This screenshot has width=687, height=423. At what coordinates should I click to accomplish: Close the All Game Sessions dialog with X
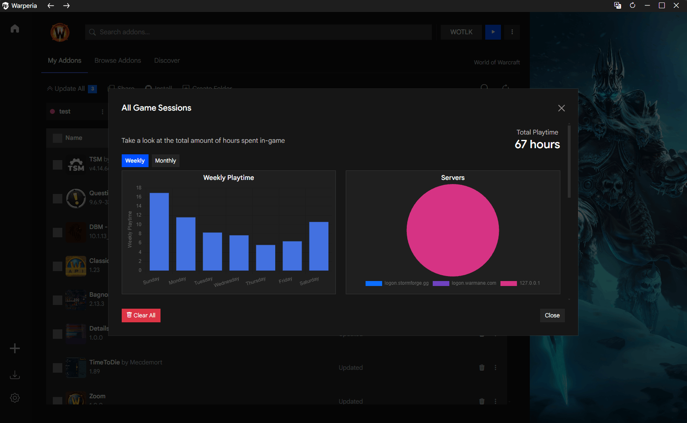tap(562, 108)
